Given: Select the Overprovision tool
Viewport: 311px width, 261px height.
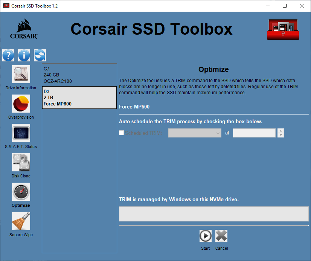Looking at the screenshot, I should [x=21, y=104].
